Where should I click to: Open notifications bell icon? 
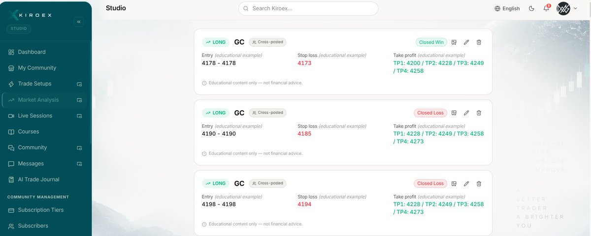pos(546,8)
